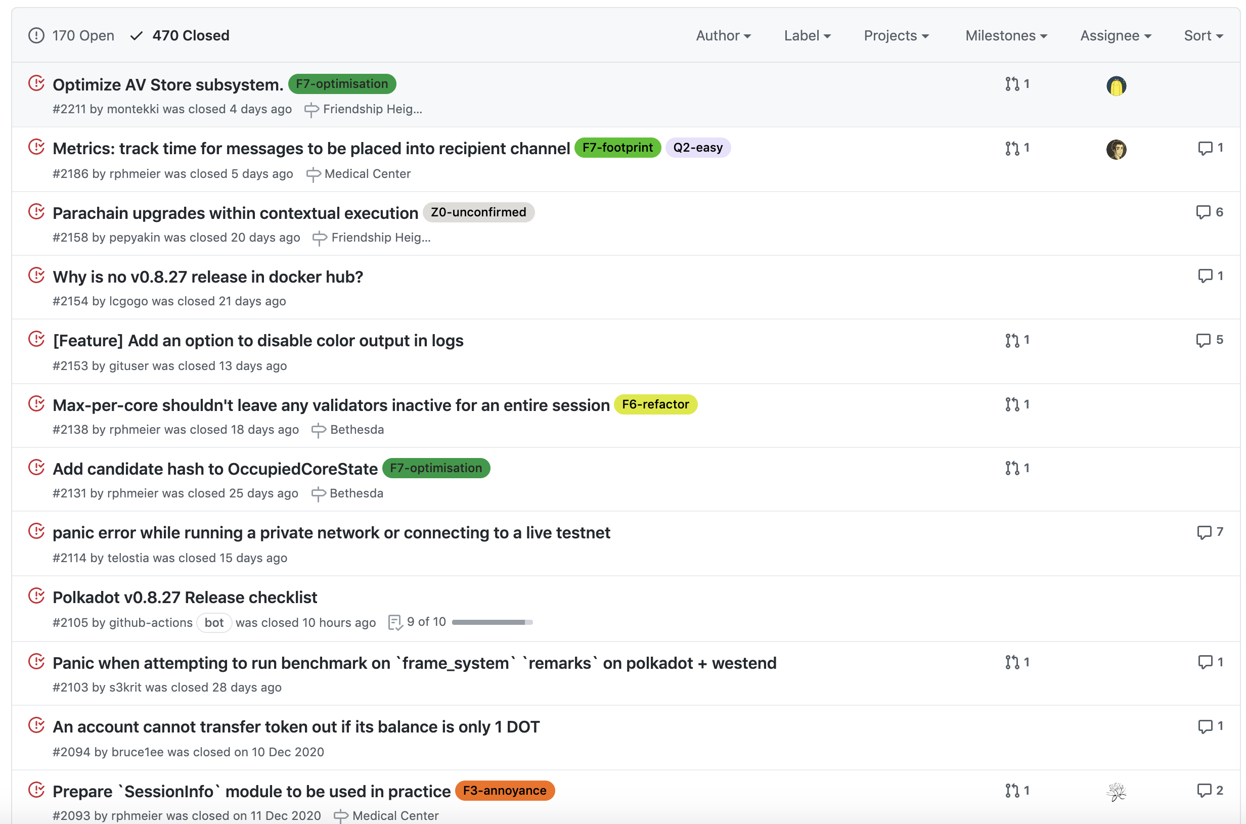Open the Milestones filter dropdown
The height and width of the screenshot is (824, 1246).
click(x=1006, y=36)
